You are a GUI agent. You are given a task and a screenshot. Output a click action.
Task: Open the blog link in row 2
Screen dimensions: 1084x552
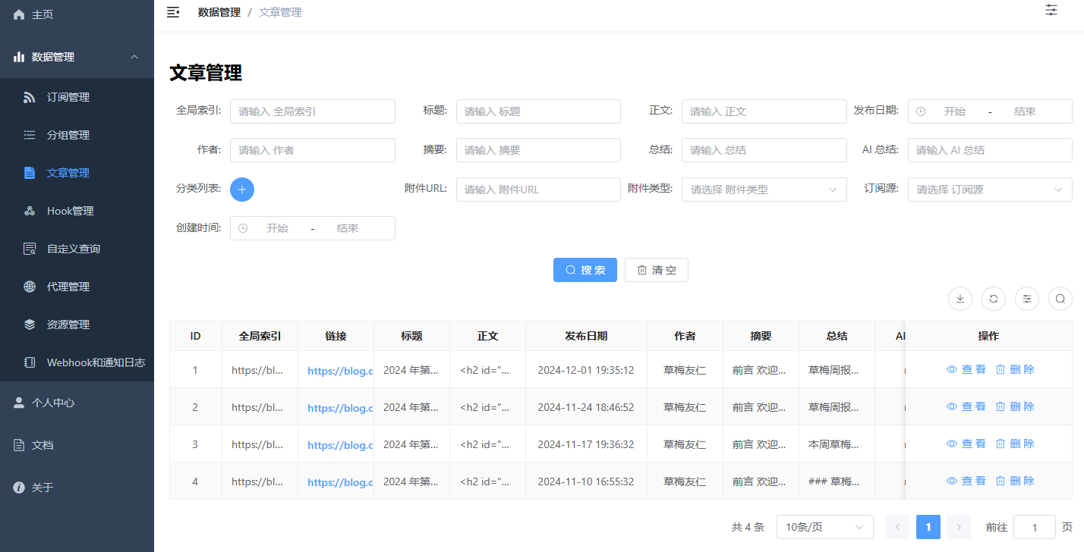click(x=340, y=408)
